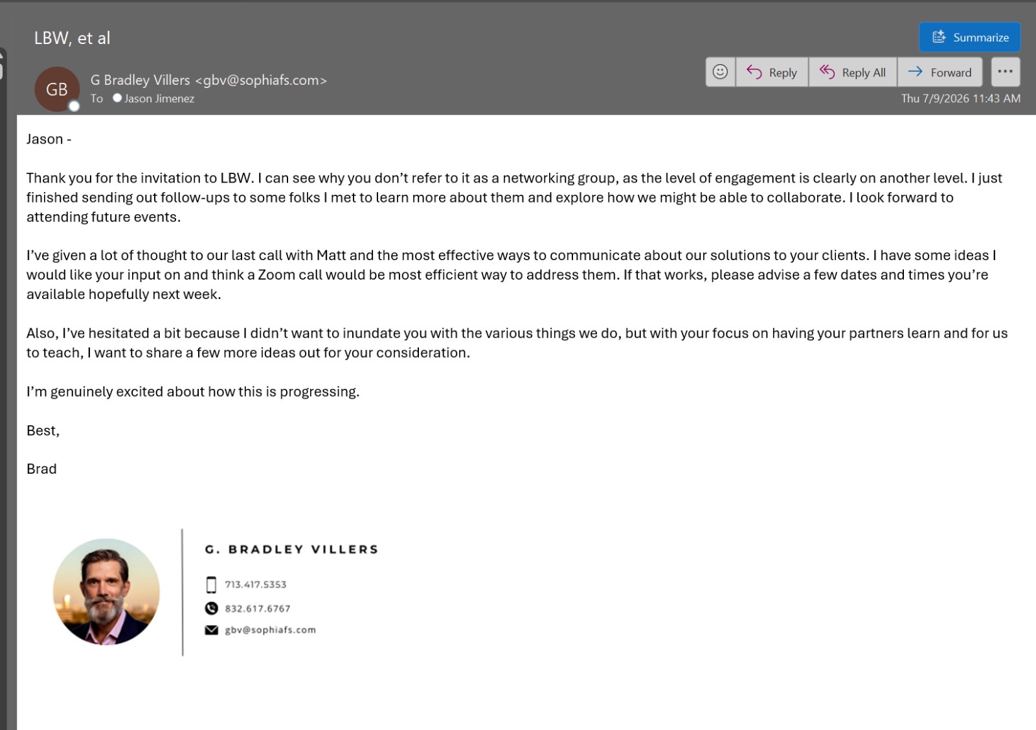Image resolution: width=1036 pixels, height=730 pixels.
Task: Click the phone number 713.417.5353
Action: tap(256, 584)
